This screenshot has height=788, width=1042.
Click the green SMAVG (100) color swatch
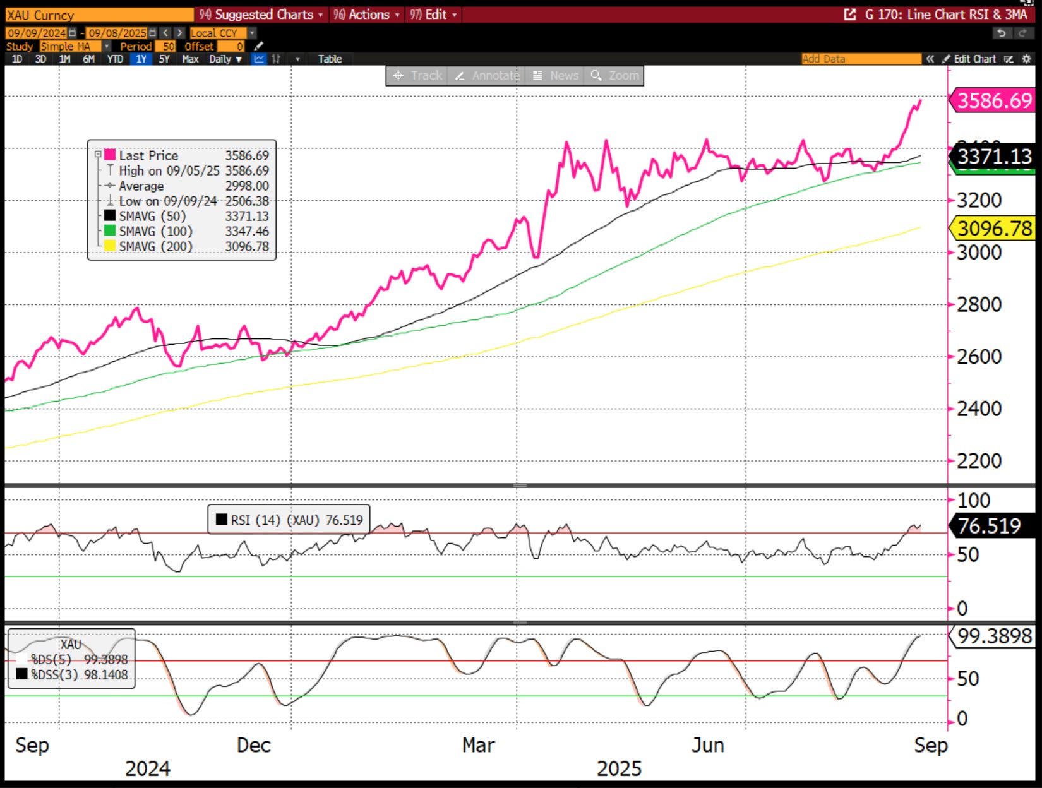[110, 231]
